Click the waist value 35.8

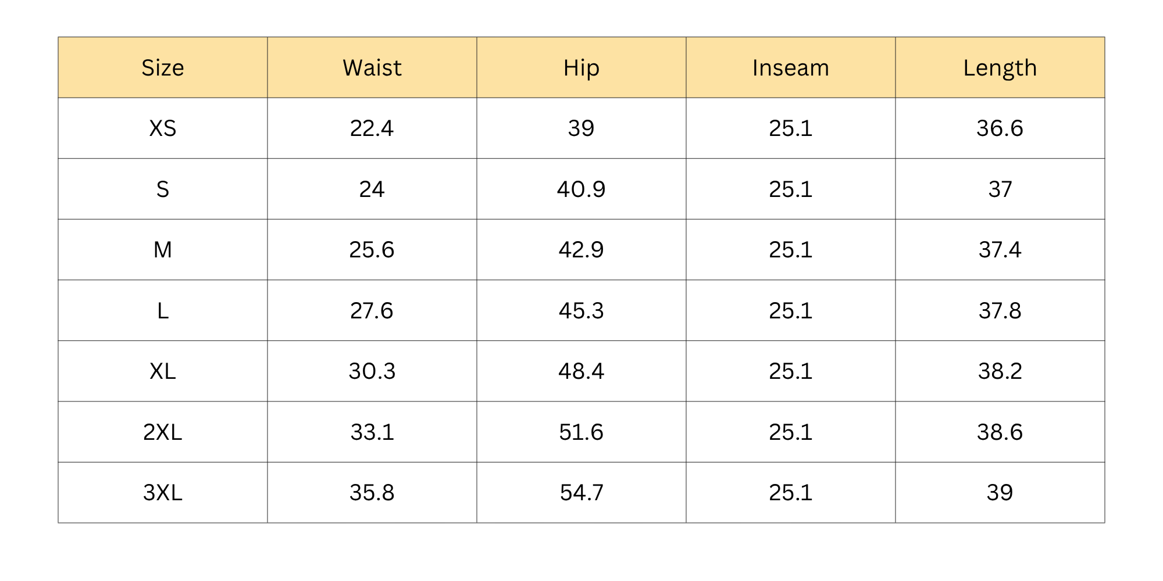[372, 493]
